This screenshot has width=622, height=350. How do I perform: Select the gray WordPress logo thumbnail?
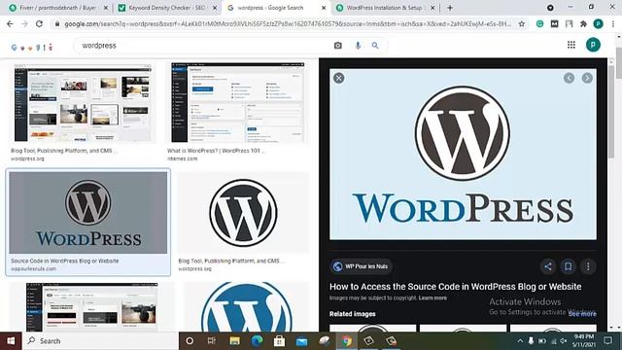point(88,212)
